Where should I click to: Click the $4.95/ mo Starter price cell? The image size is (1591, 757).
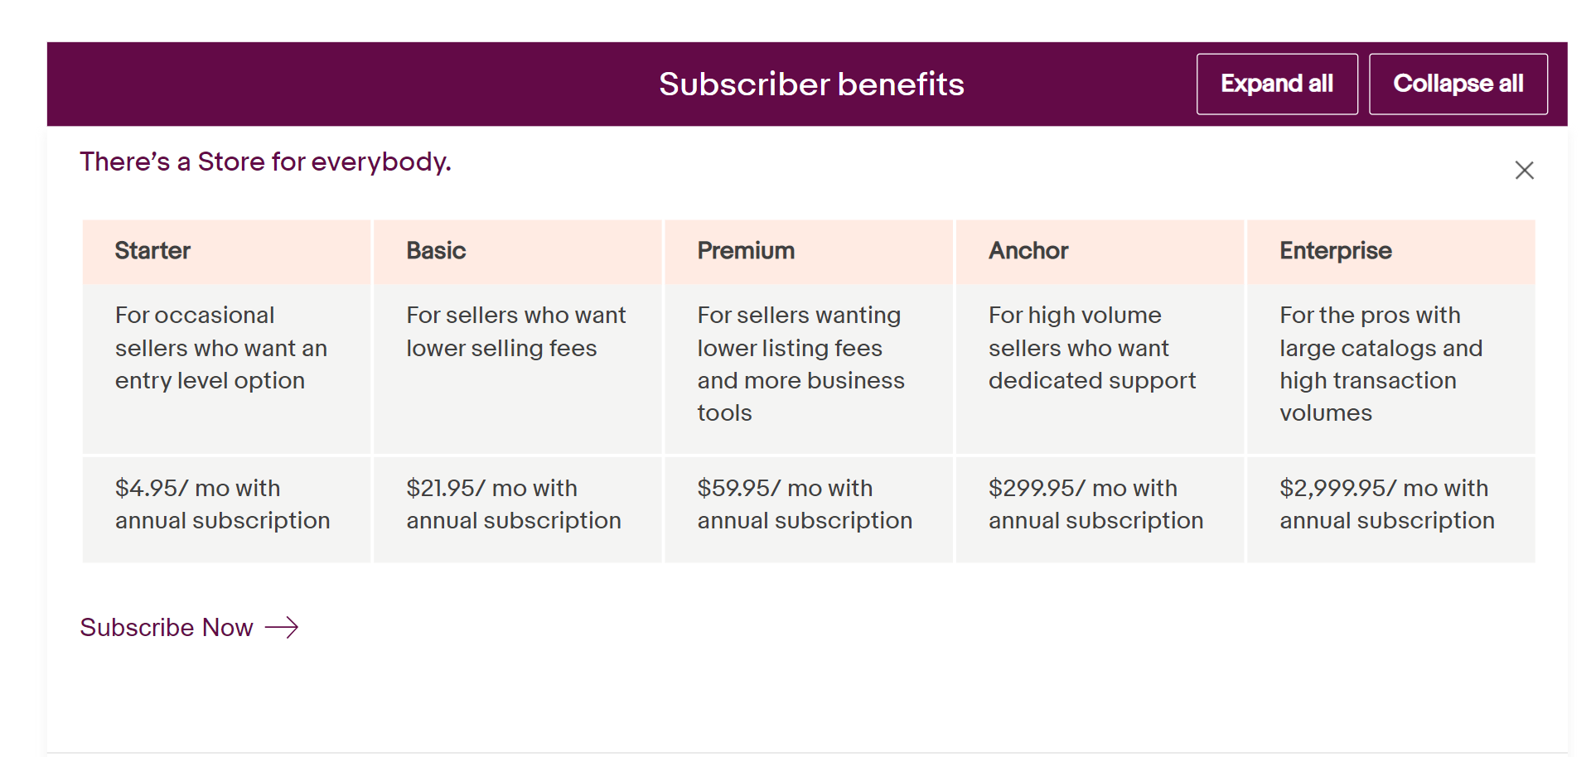226,509
